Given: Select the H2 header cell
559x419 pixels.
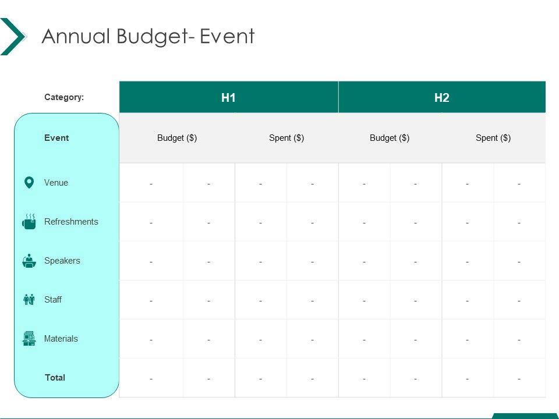Looking at the screenshot, I should pos(441,97).
